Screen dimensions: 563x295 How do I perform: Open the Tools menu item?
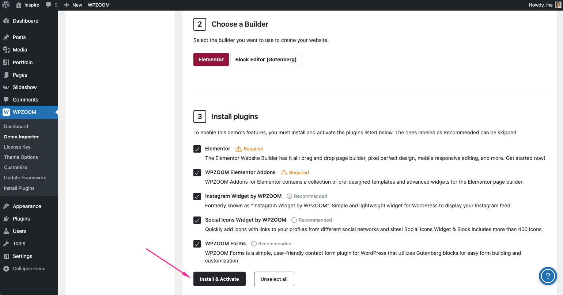tap(19, 244)
